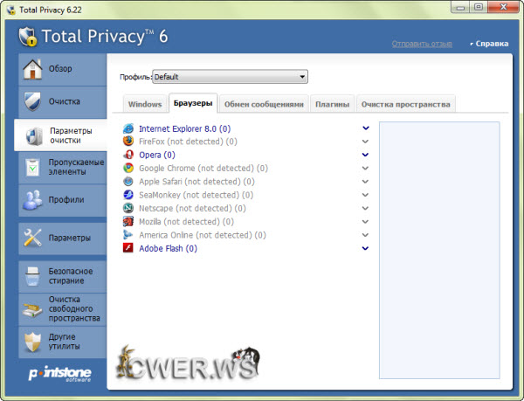Expand the Opera options chevron

(366, 155)
